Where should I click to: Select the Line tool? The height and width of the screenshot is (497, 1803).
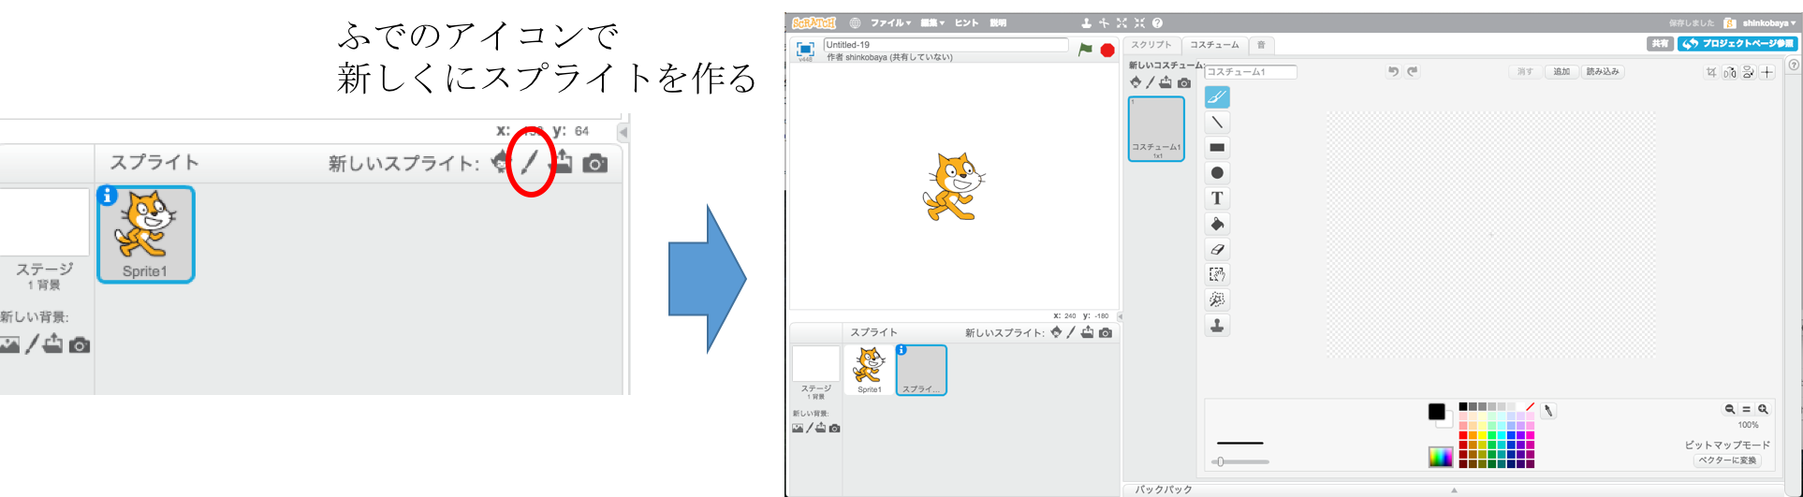click(1217, 123)
